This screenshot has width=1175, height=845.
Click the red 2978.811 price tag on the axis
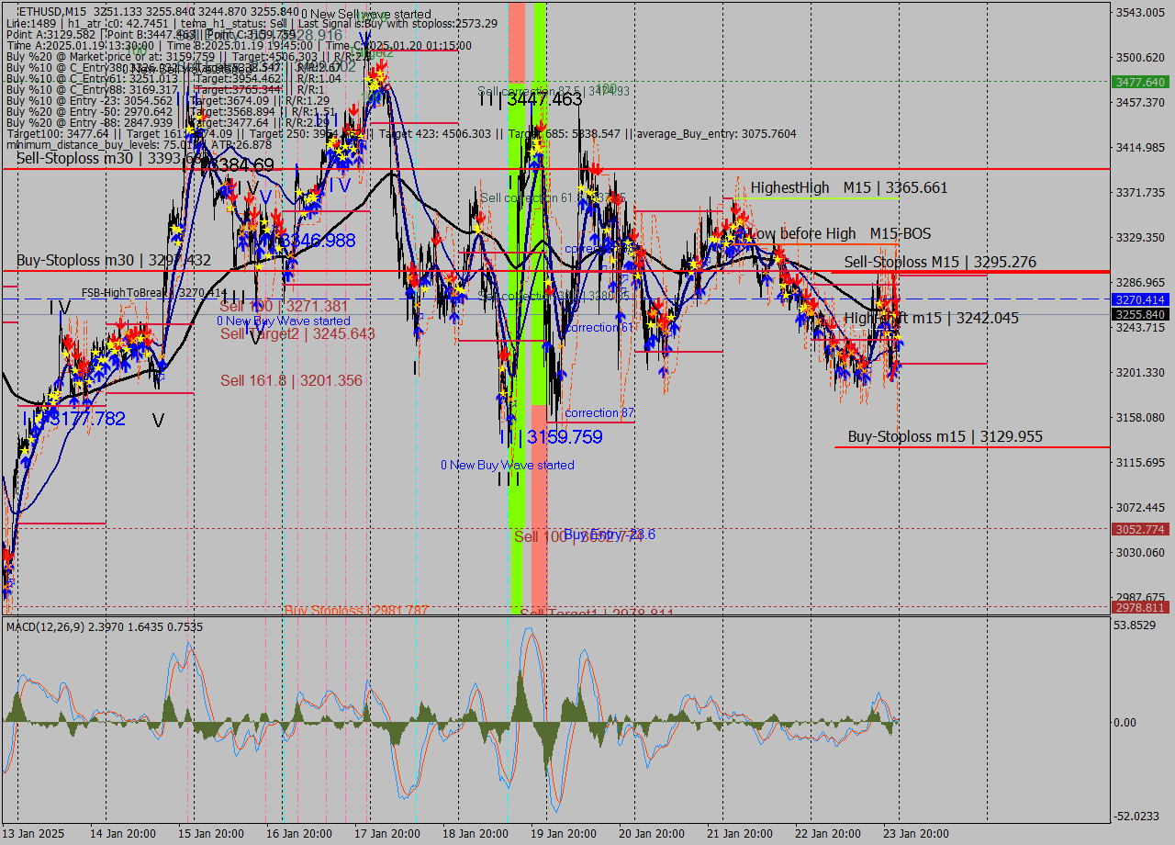1140,607
